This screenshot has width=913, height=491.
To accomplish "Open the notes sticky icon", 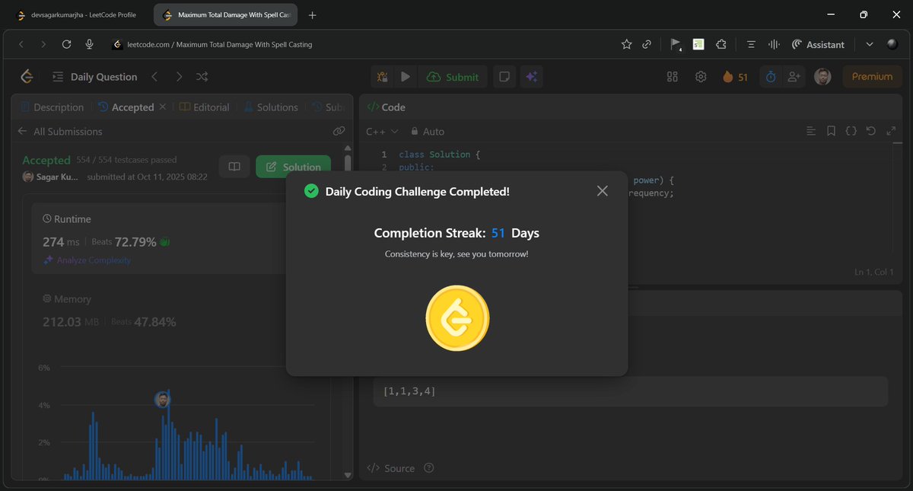I will (503, 77).
